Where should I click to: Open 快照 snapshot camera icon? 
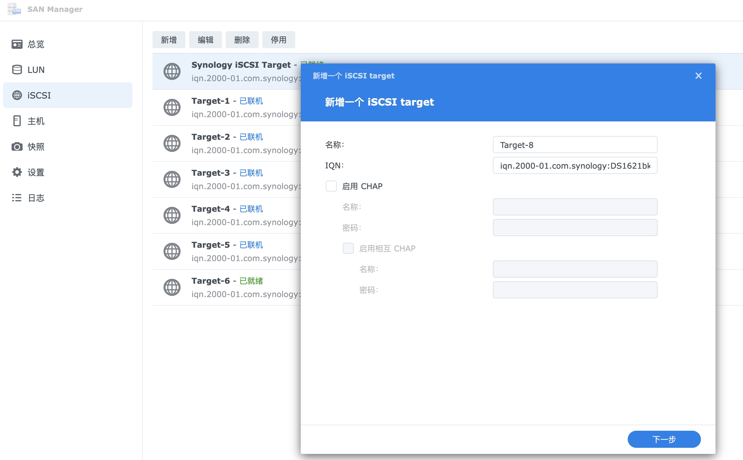[17, 147]
